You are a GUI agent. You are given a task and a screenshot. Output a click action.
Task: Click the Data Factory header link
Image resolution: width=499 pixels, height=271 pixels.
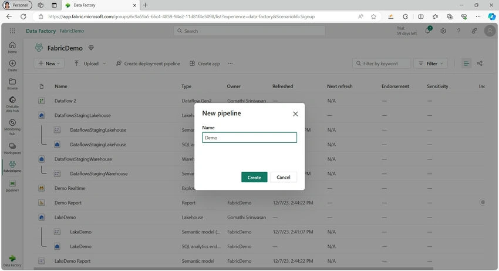coord(41,31)
